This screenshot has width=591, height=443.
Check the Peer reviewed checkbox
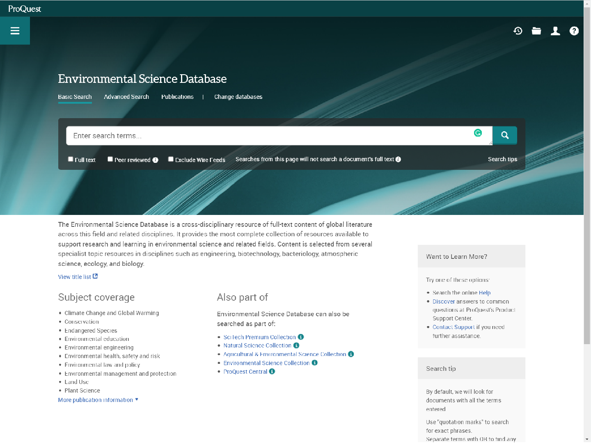coord(110,159)
